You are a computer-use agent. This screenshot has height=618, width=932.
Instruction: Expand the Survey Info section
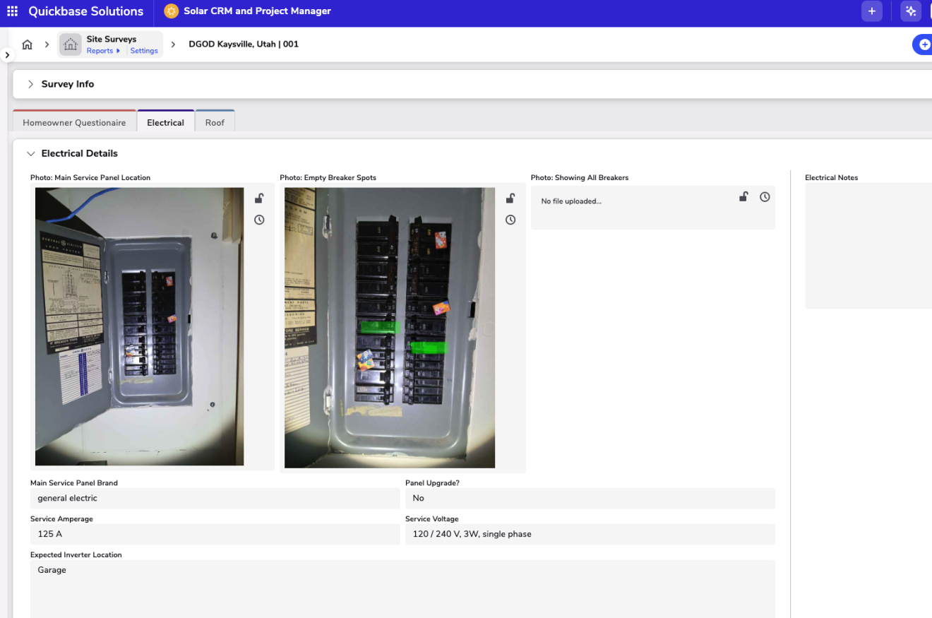(30, 84)
